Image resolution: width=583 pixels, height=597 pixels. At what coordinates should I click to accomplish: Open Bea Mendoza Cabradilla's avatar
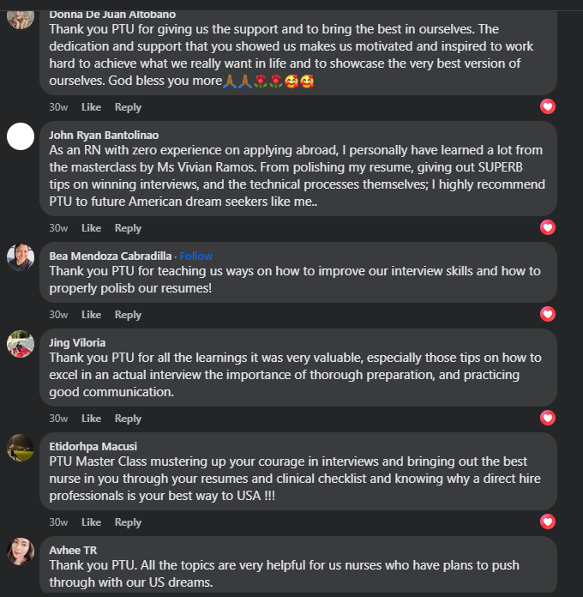tap(21, 257)
